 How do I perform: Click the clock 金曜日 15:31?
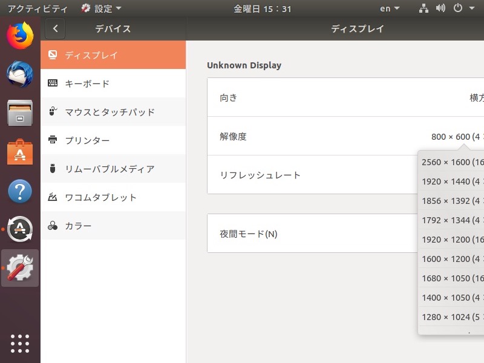[x=262, y=8]
